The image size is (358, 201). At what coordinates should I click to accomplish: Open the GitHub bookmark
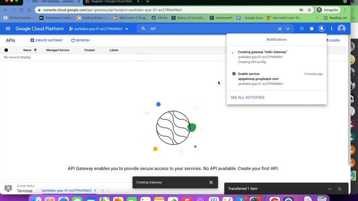coord(159,18)
